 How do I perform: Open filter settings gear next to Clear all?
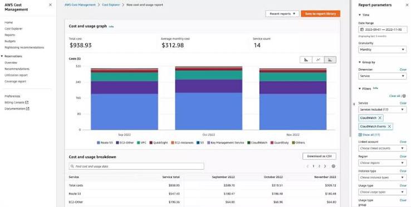pos(404,96)
